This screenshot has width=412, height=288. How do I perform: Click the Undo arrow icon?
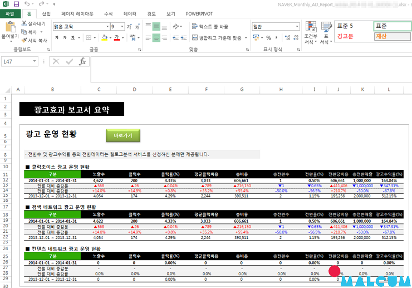[27, 4]
